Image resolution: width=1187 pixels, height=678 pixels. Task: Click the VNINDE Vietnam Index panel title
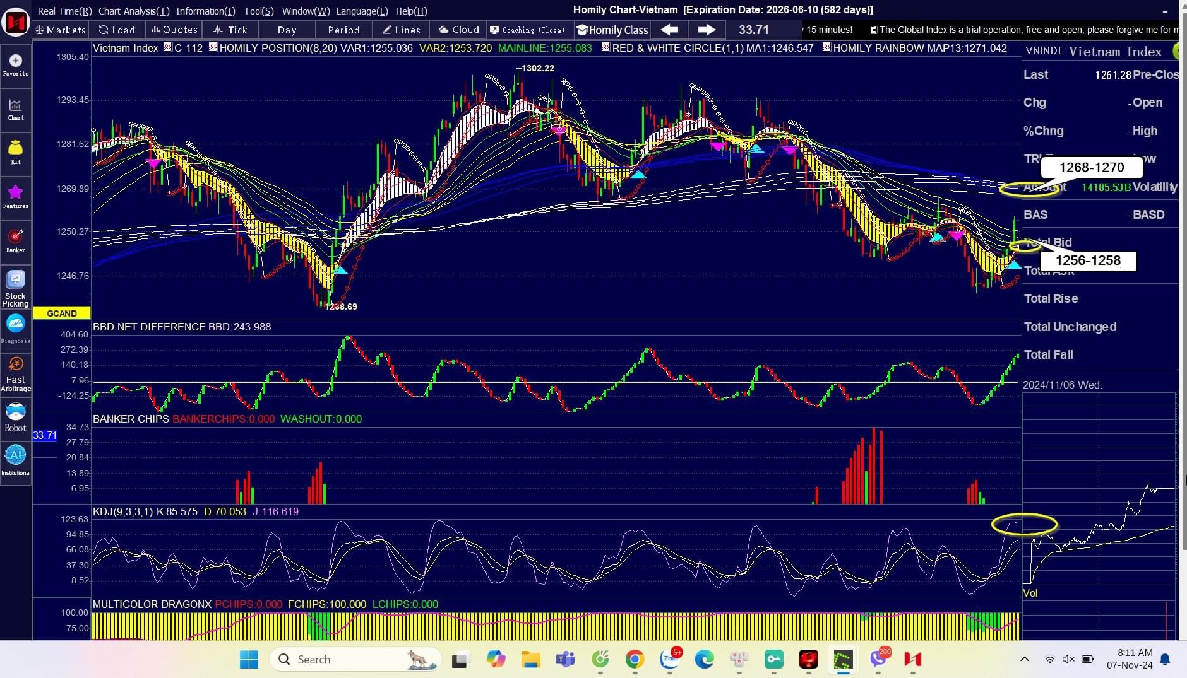point(1094,51)
